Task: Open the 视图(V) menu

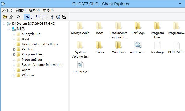Action: pos(34,10)
